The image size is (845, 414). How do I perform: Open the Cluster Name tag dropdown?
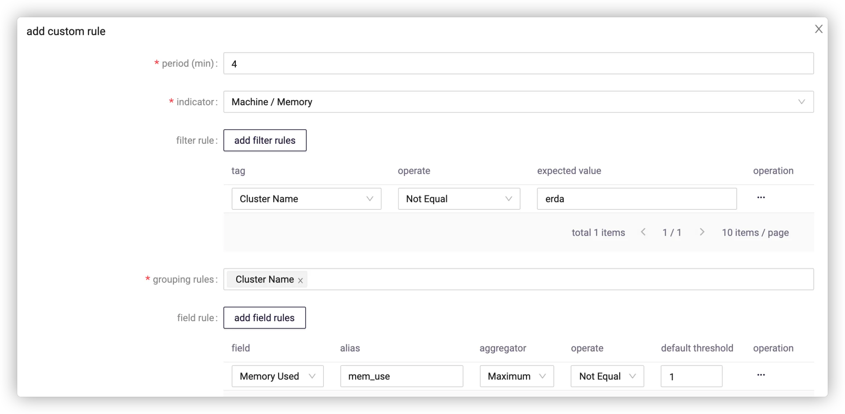[x=306, y=199]
